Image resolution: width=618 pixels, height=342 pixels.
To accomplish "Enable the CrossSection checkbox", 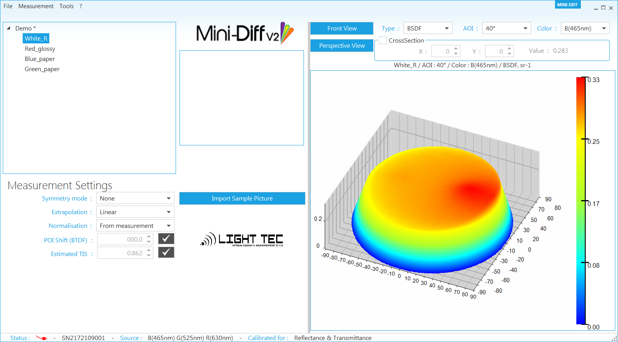I will tap(383, 40).
